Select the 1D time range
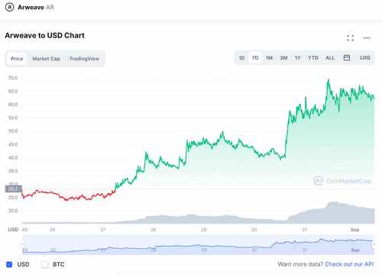Viewport: 382px width, 275px height. click(241, 58)
